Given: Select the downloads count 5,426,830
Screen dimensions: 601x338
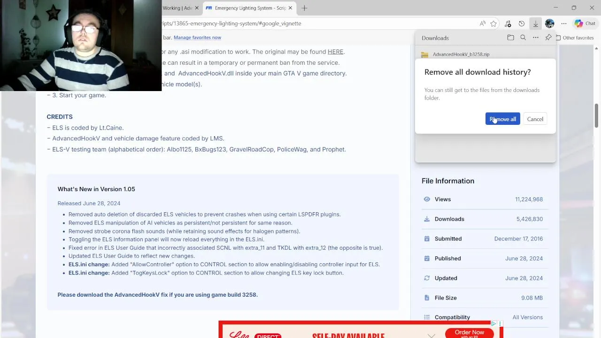Looking at the screenshot, I should pyautogui.click(x=530, y=219).
